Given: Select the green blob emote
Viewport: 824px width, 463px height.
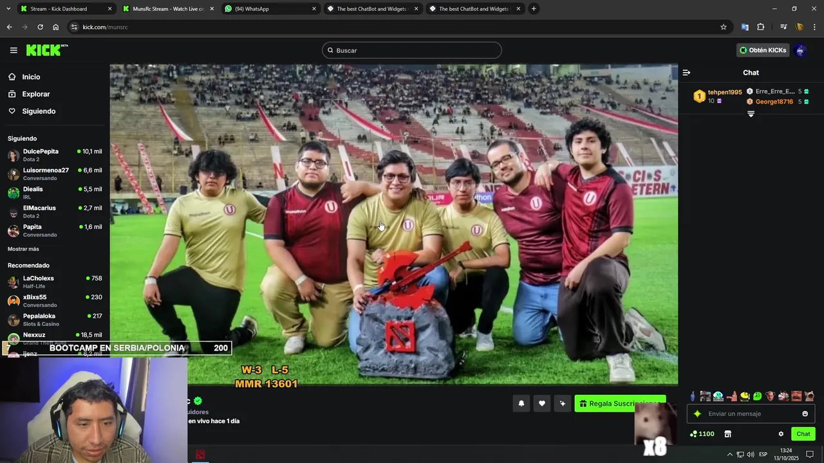Looking at the screenshot, I should pyautogui.click(x=757, y=396).
